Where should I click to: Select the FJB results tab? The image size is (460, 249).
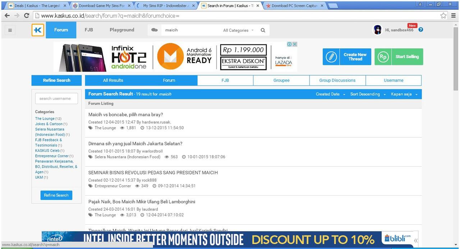point(225,80)
